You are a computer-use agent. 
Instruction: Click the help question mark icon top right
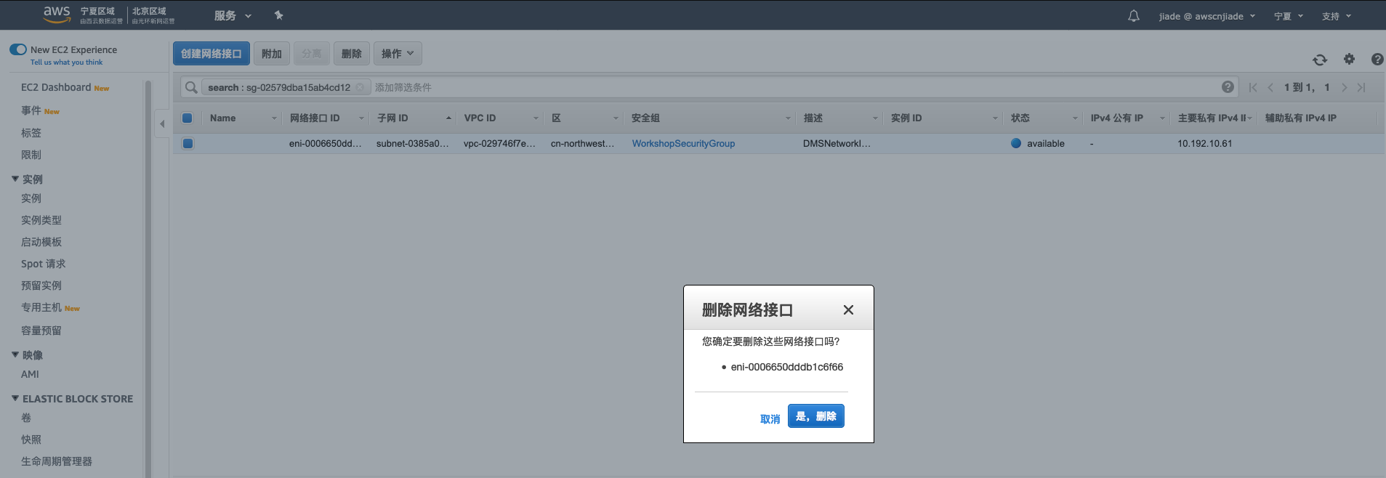tap(1377, 60)
